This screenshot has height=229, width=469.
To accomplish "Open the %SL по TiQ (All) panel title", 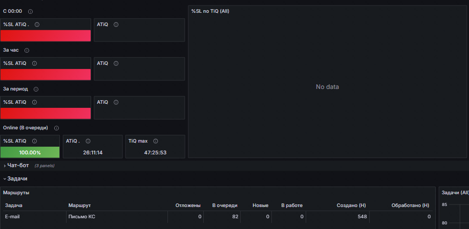I will (210, 11).
